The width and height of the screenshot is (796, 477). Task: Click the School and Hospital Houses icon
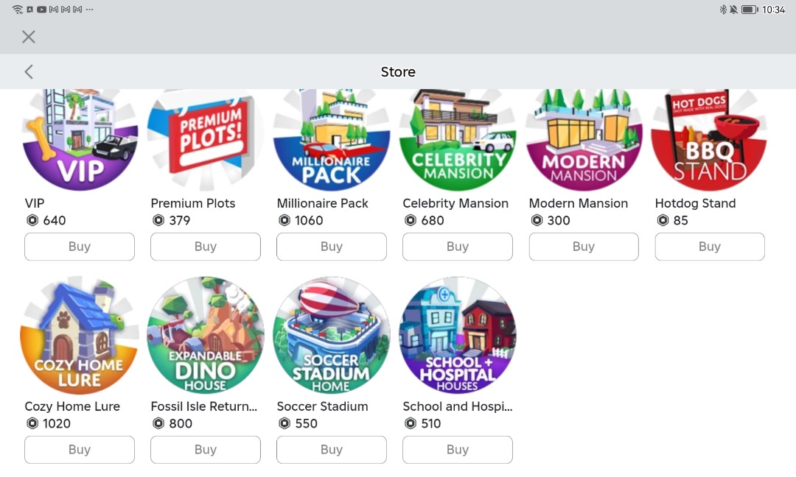tap(457, 335)
